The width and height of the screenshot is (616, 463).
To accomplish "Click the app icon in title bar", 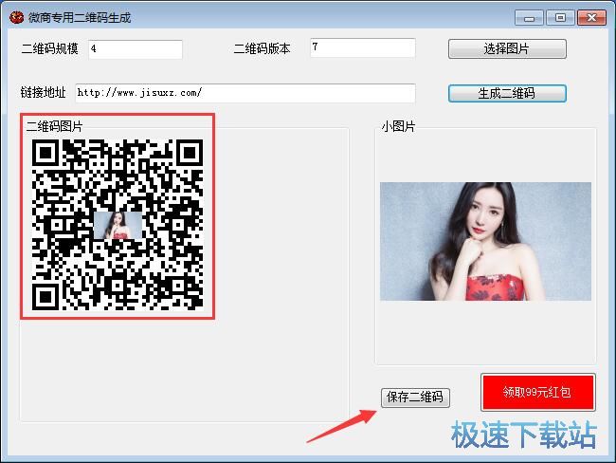I will pos(16,17).
